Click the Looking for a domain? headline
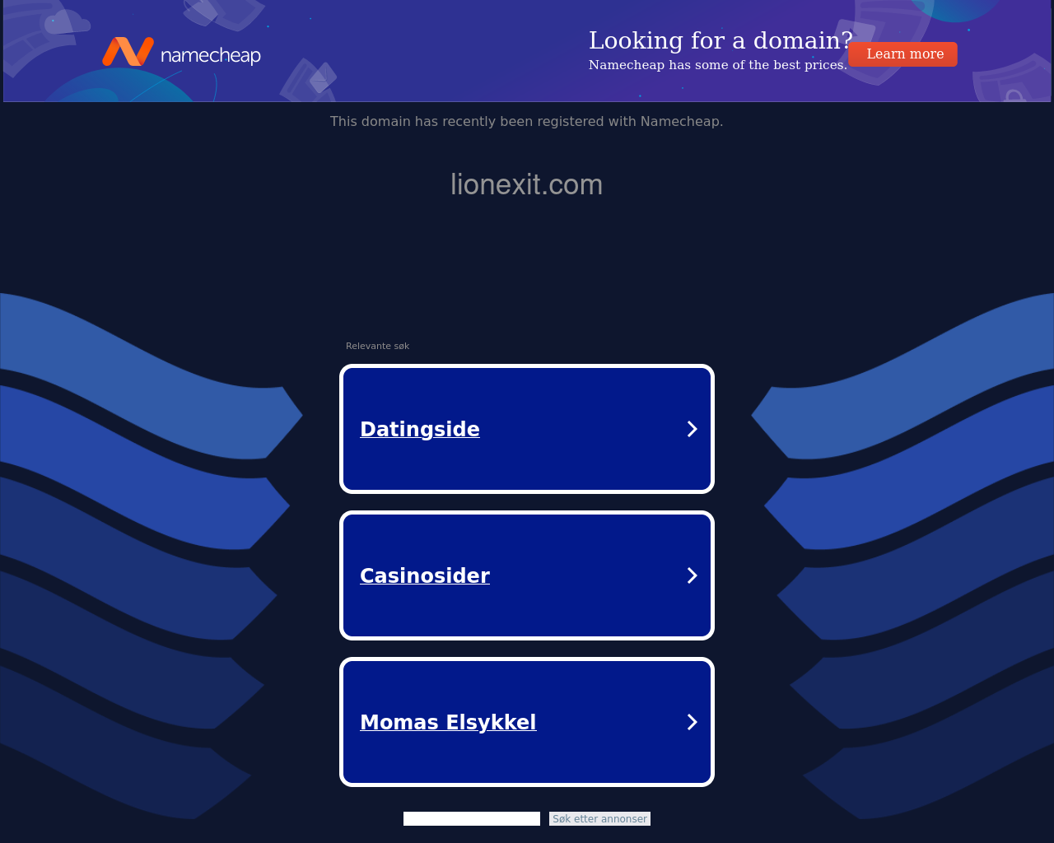The height and width of the screenshot is (843, 1054). pyautogui.click(x=721, y=40)
